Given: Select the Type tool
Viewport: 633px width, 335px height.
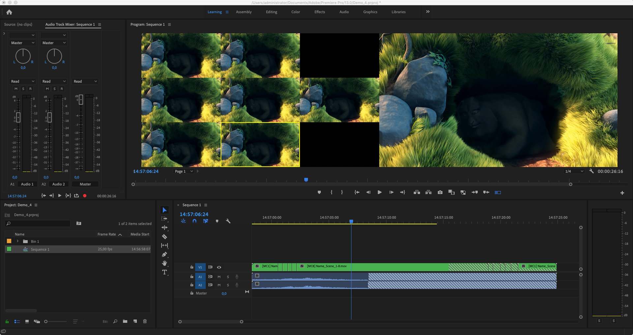Looking at the screenshot, I should pos(165,272).
